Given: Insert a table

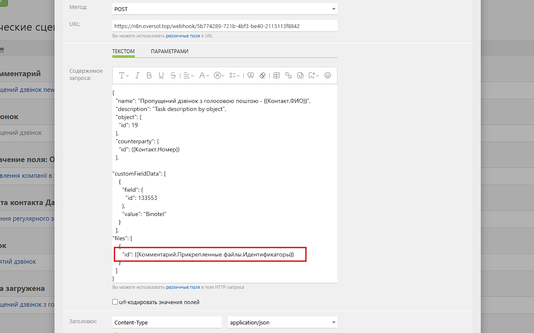Looking at the screenshot, I should point(277,75).
